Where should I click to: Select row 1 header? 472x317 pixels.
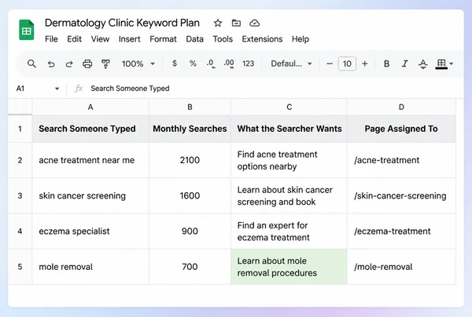tap(20, 129)
